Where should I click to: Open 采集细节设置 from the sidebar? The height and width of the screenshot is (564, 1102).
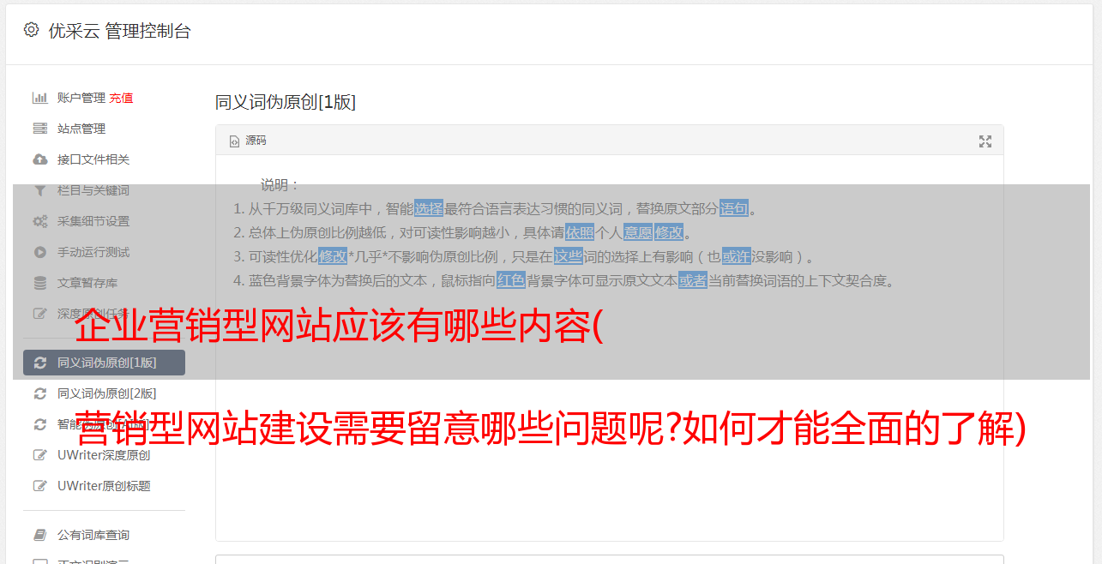pos(93,221)
